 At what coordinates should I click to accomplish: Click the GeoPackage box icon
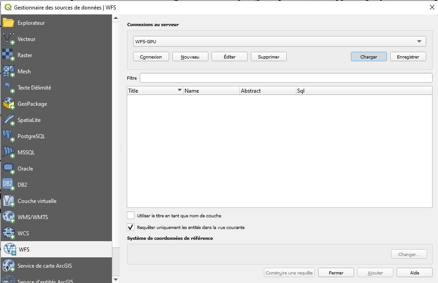click(x=9, y=104)
